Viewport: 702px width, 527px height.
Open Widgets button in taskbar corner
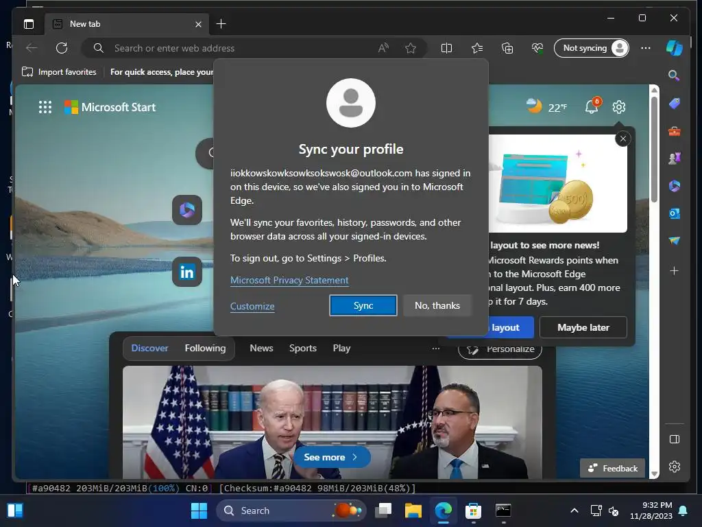(15, 511)
